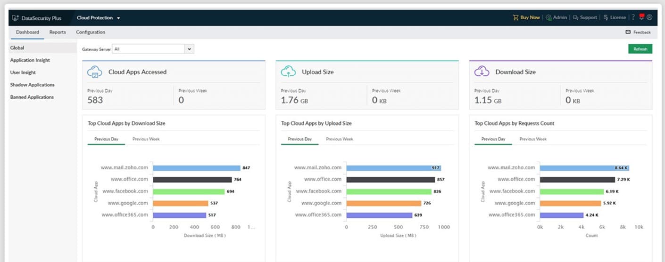Open help via the question mark icon
The width and height of the screenshot is (665, 262).
(x=633, y=17)
